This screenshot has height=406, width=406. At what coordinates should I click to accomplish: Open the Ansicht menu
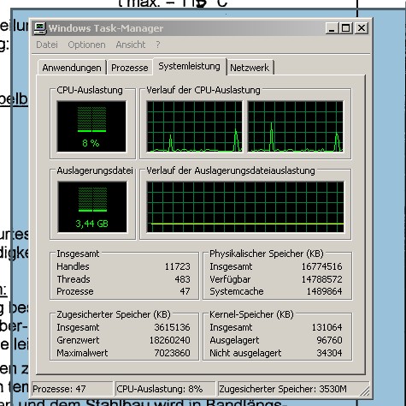coord(131,45)
